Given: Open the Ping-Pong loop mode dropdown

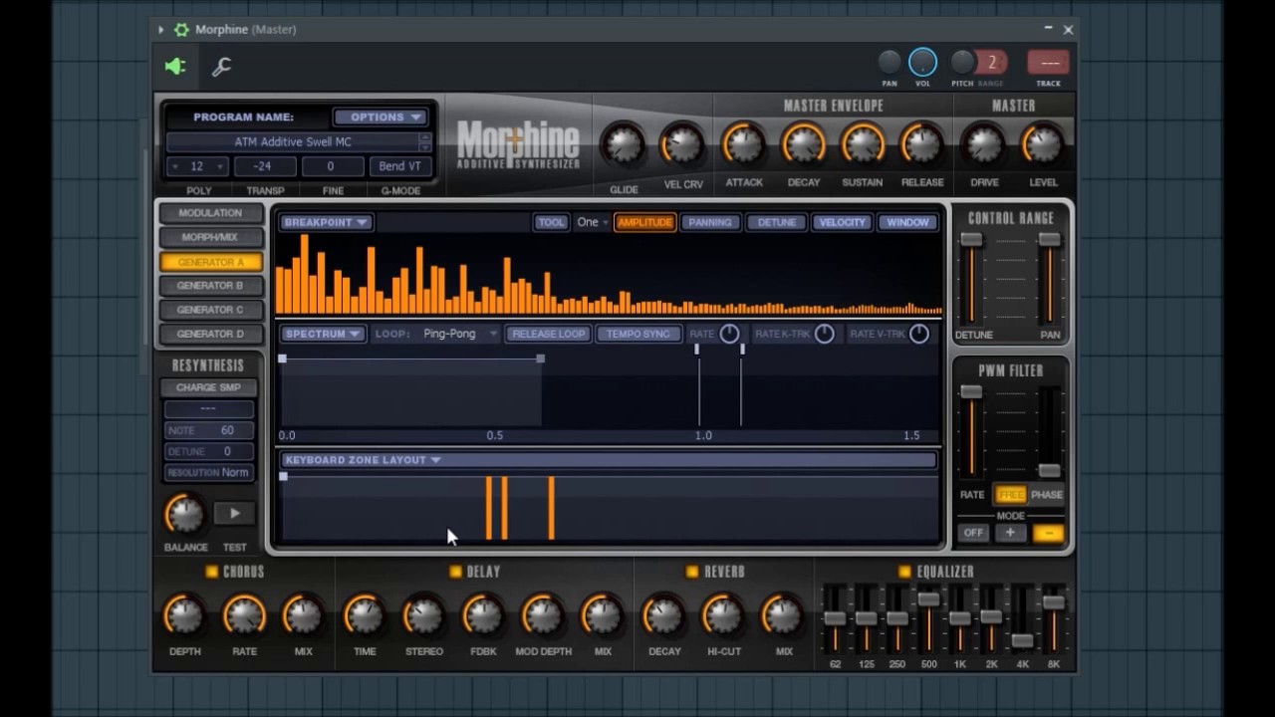Looking at the screenshot, I should pos(460,334).
